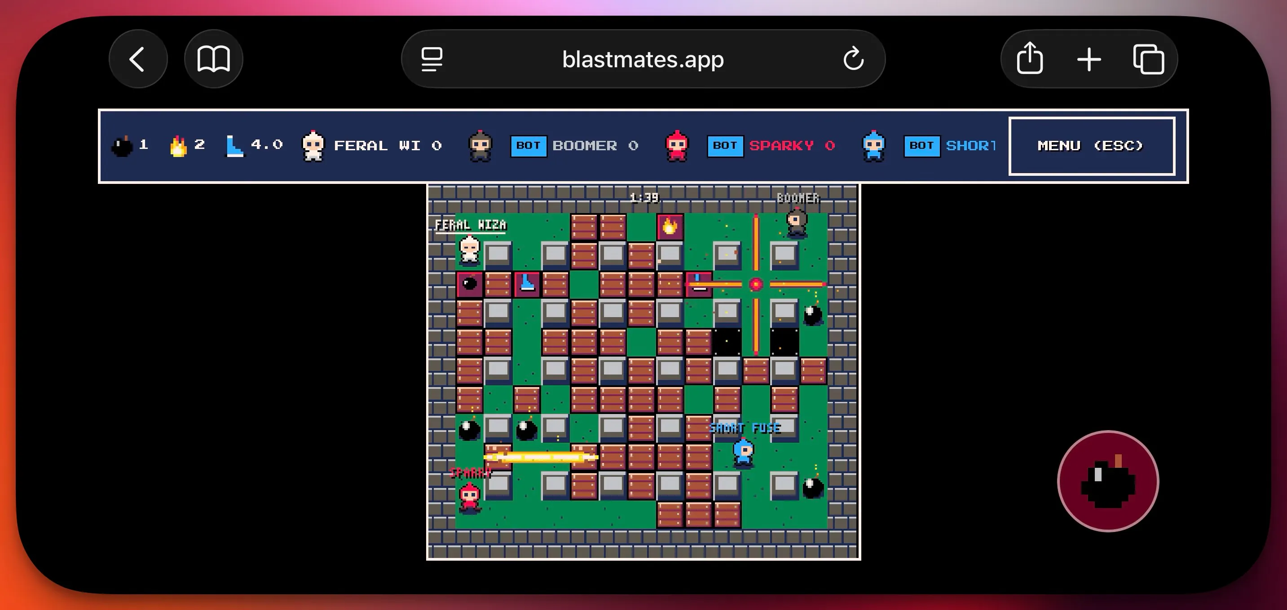
Task: Click the blue Short Fuse character on board
Action: click(x=744, y=453)
